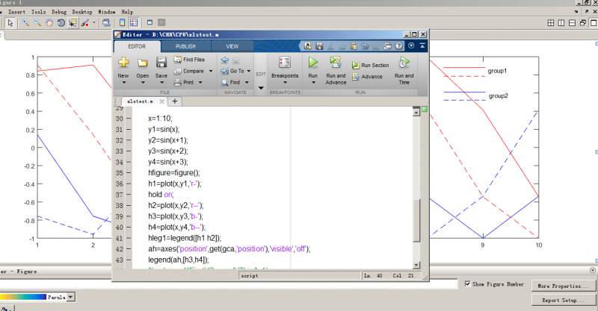Switch to the PUBLISH ribbon tab
The width and height of the screenshot is (598, 311).
185,46
